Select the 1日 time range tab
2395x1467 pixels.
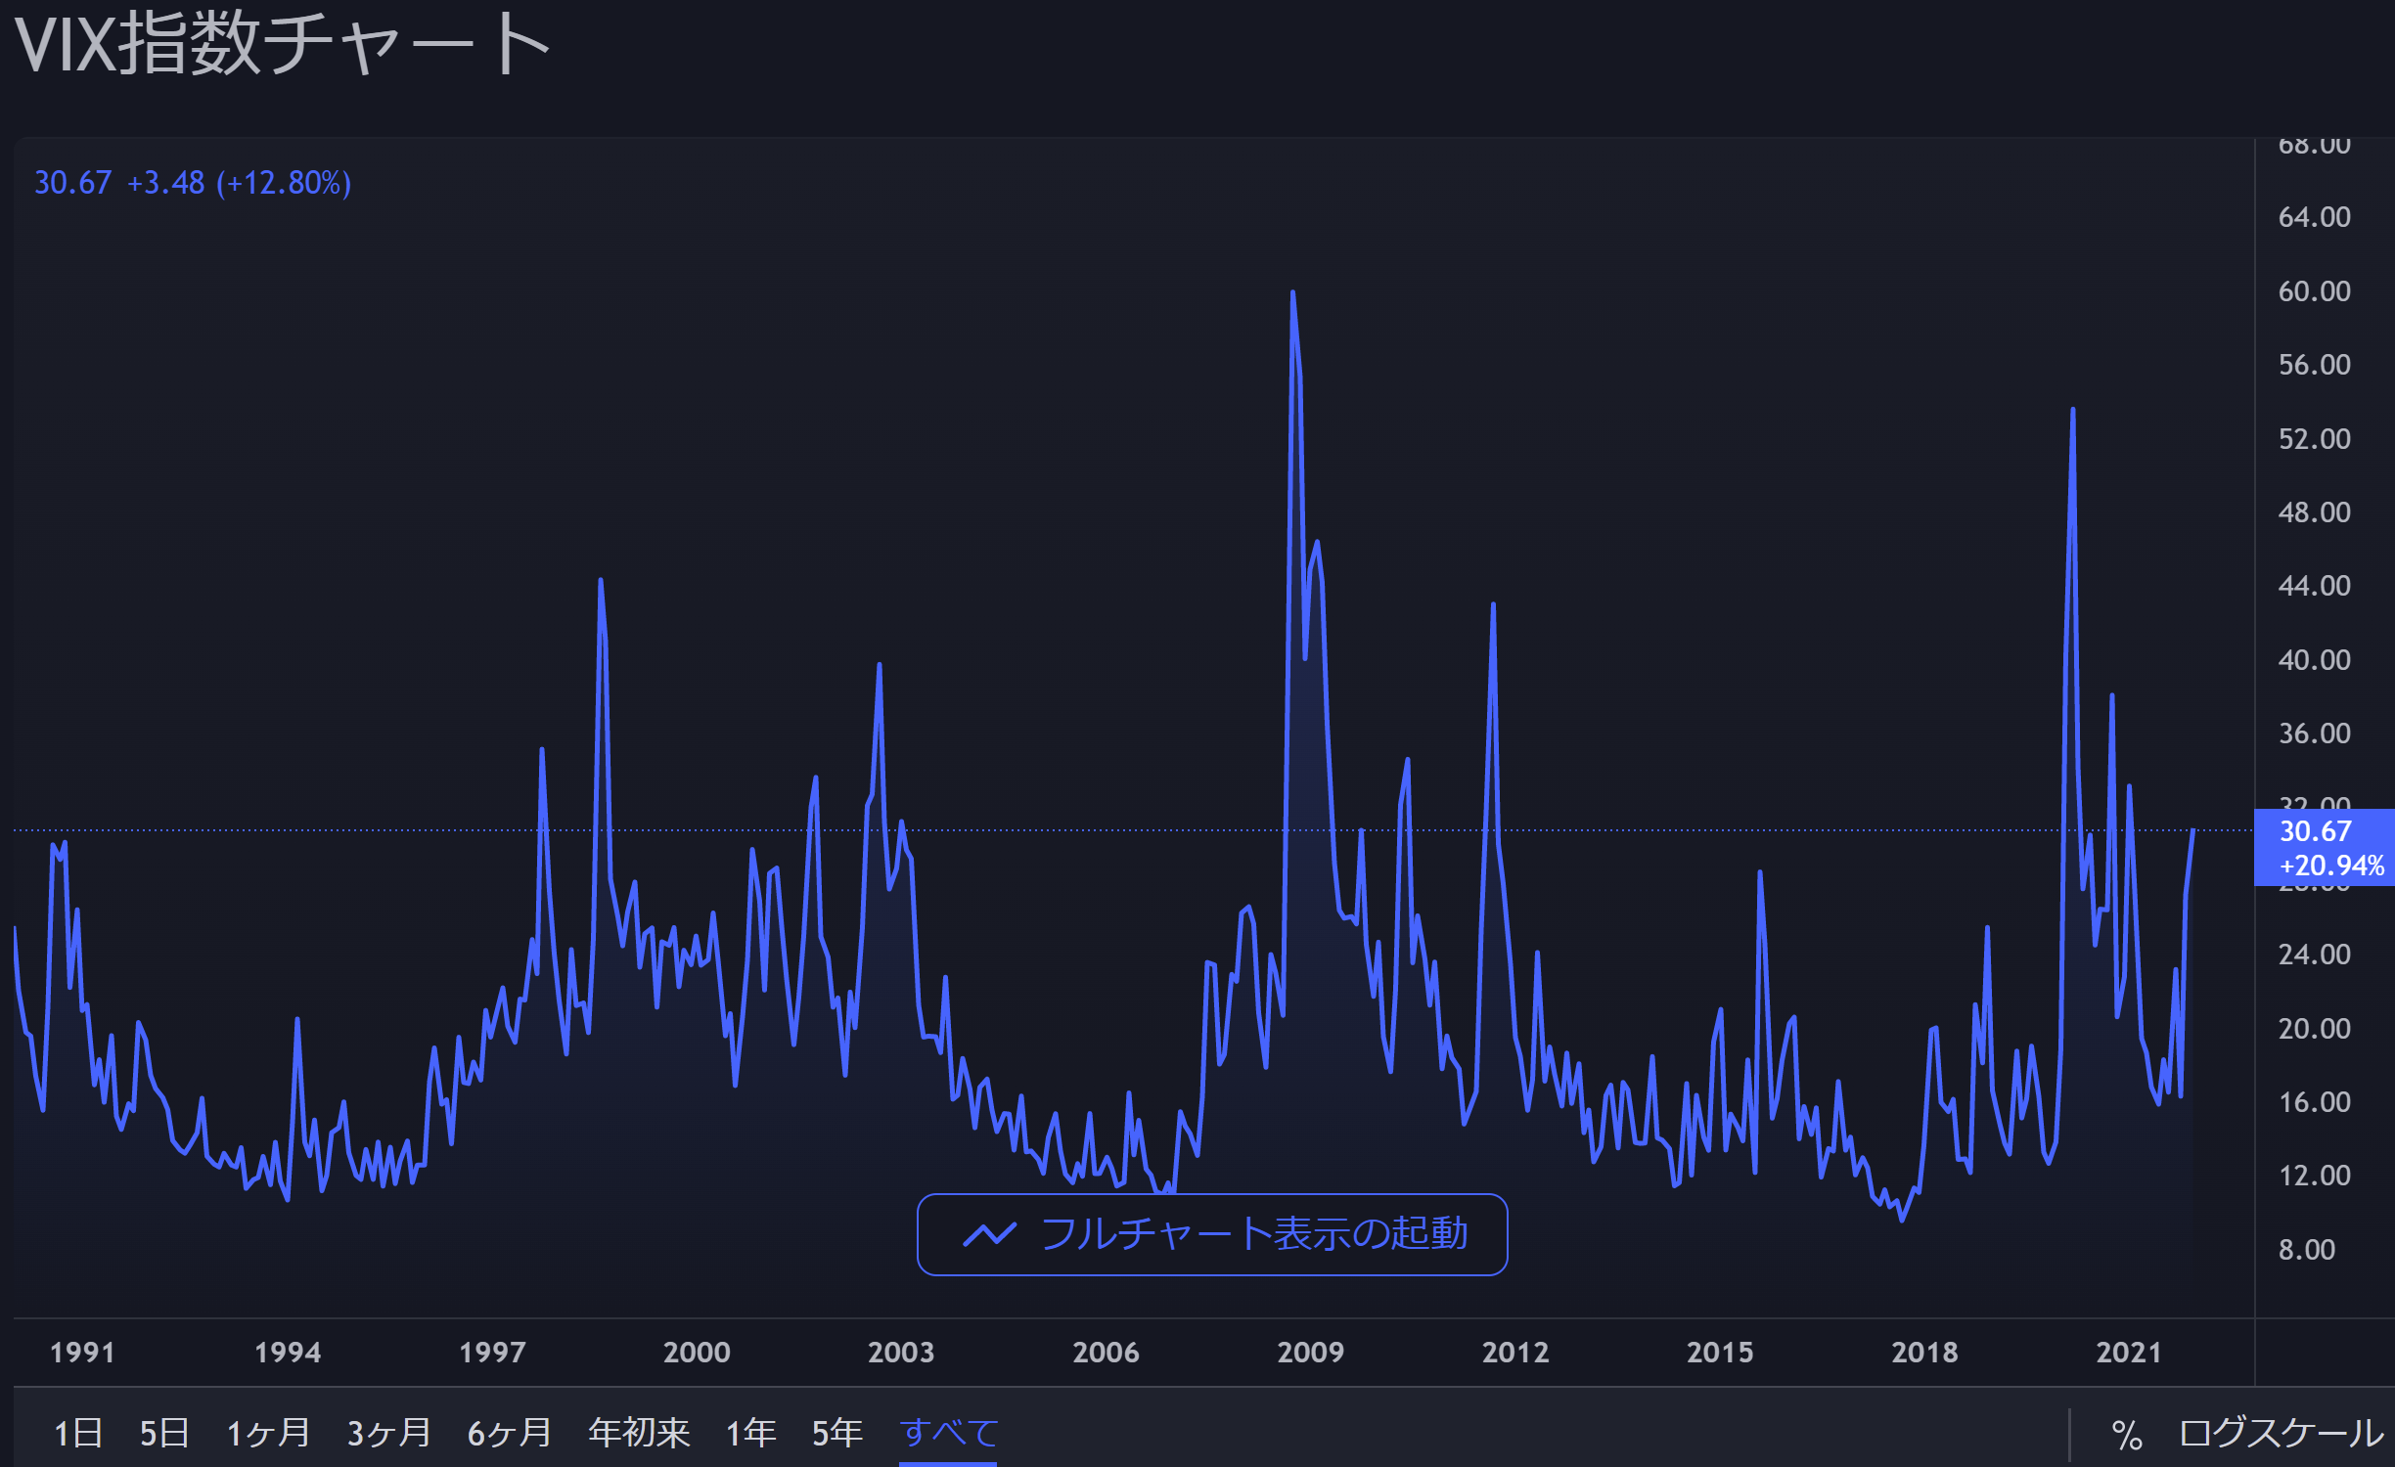click(78, 1433)
